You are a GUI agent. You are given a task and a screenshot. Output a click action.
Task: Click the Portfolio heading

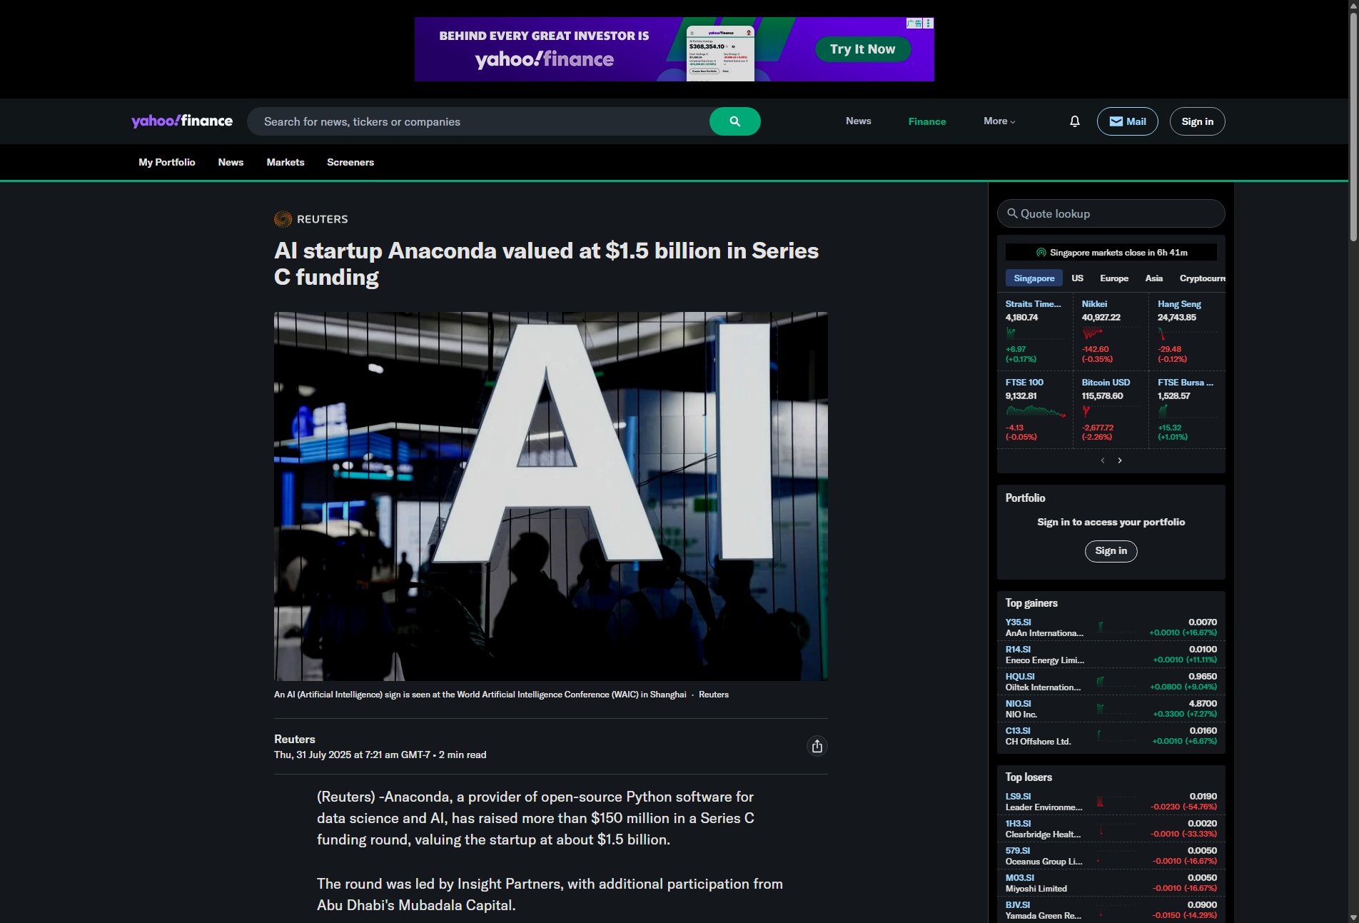(1025, 498)
